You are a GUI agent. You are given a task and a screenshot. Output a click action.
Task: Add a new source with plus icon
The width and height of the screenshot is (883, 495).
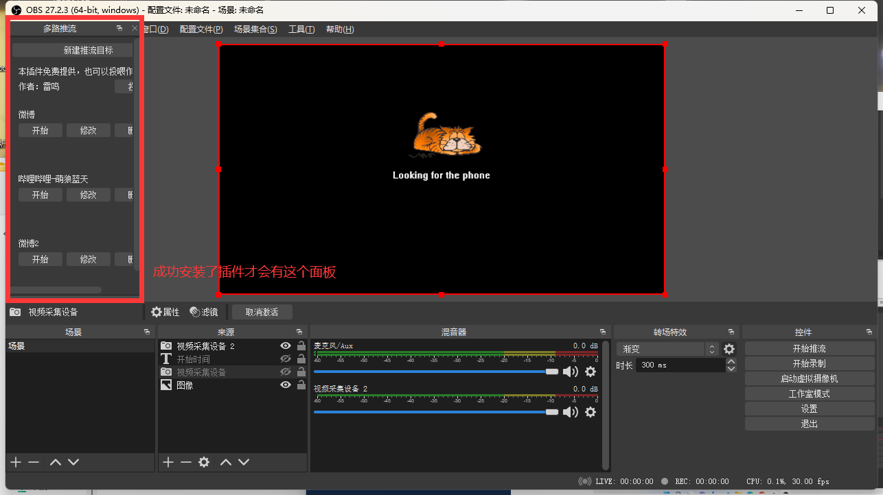(168, 462)
